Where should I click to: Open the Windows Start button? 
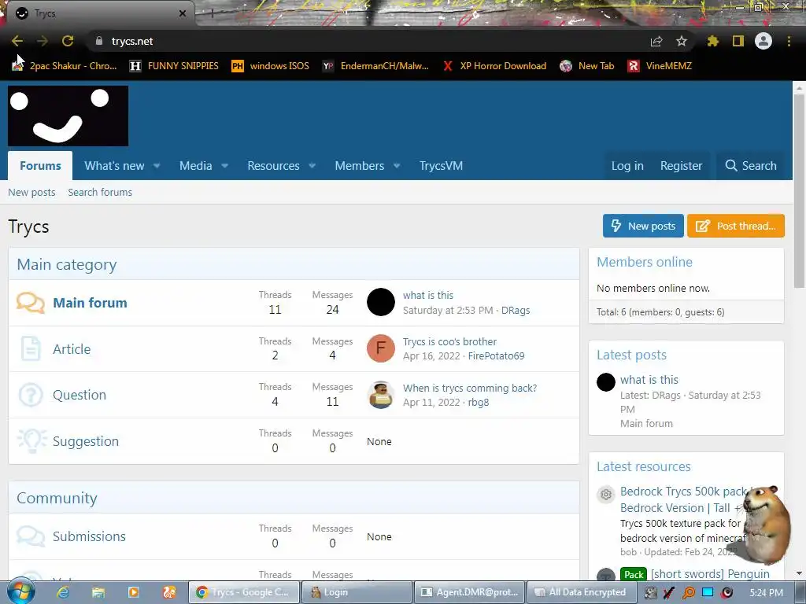20,593
